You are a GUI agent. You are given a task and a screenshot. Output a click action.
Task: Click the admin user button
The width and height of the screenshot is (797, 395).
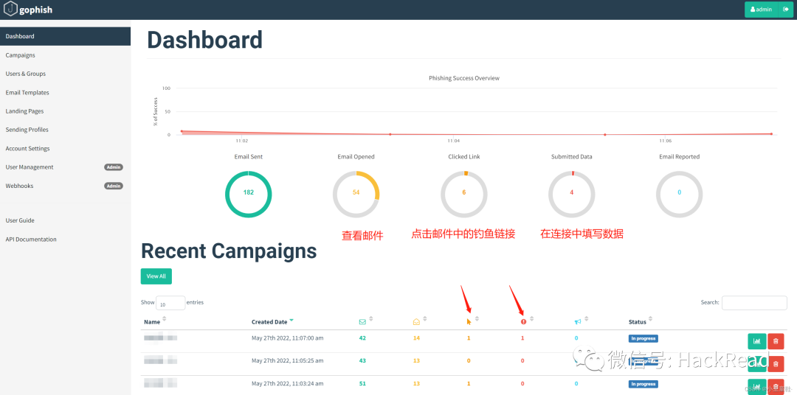tap(760, 10)
